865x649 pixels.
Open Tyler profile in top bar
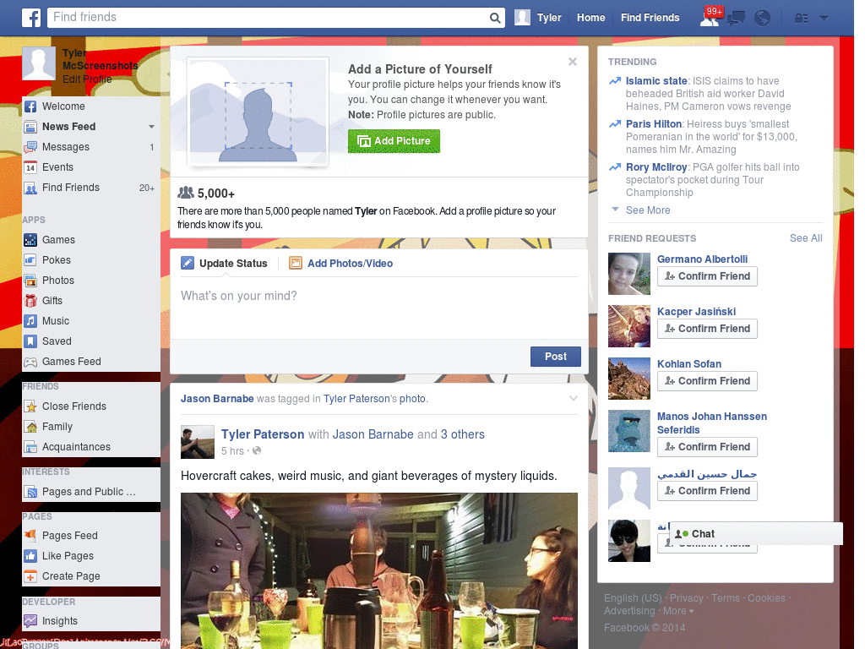[538, 18]
